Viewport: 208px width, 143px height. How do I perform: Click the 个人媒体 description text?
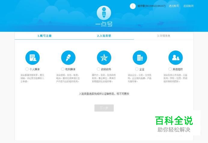click(x=32, y=78)
